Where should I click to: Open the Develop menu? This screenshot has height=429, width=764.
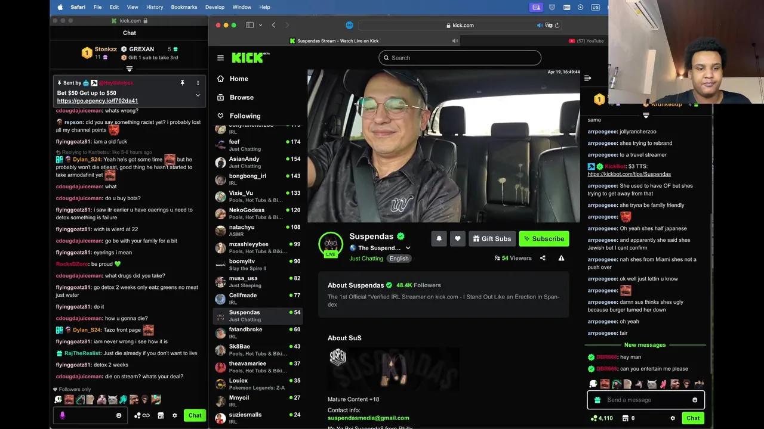click(x=215, y=7)
